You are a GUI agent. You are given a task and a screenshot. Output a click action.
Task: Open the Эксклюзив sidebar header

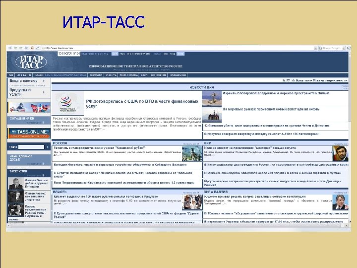29,173
